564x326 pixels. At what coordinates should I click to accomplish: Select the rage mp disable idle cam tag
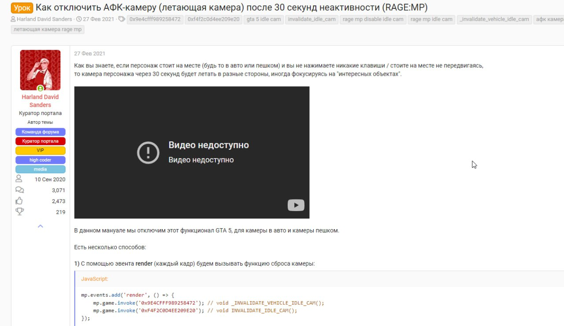click(373, 19)
